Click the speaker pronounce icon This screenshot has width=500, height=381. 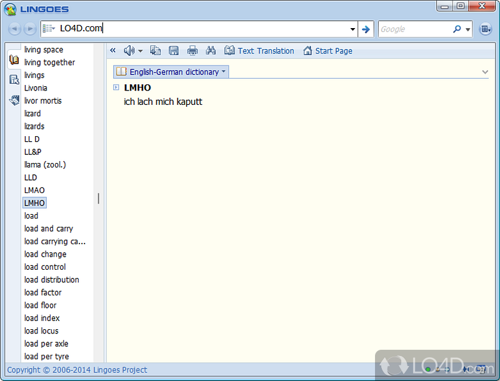[129, 51]
